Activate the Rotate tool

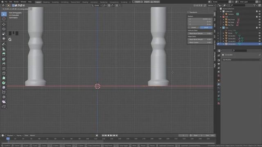pos(4,29)
